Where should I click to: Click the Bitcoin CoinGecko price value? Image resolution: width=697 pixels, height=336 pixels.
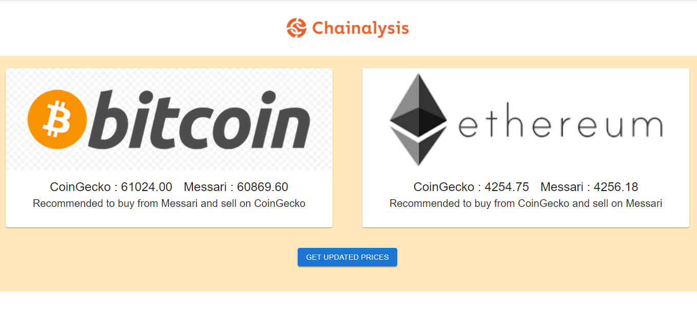[x=147, y=187]
